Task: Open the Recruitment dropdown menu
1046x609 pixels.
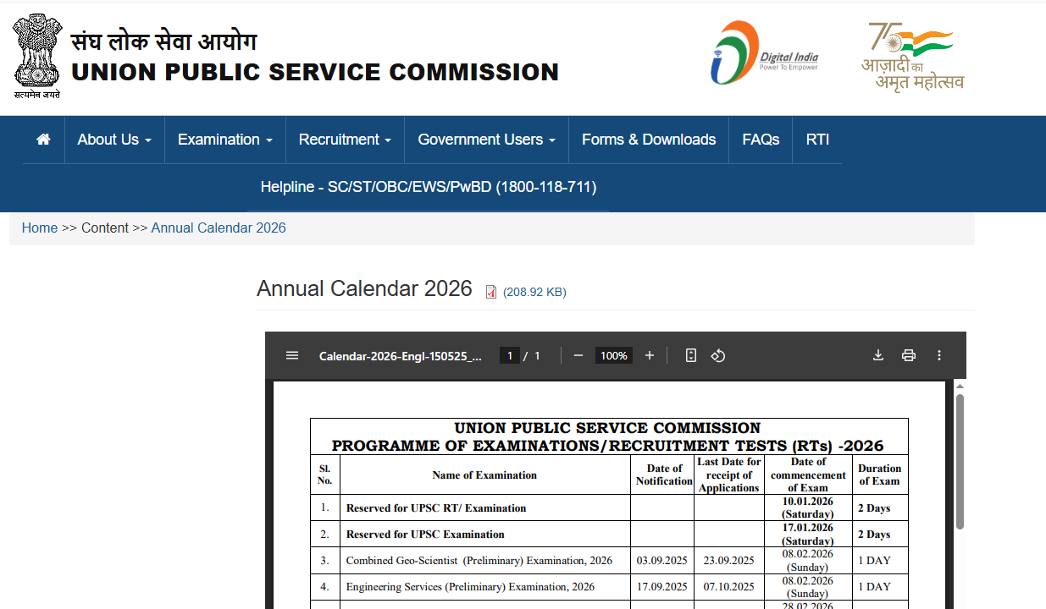Action: point(345,140)
